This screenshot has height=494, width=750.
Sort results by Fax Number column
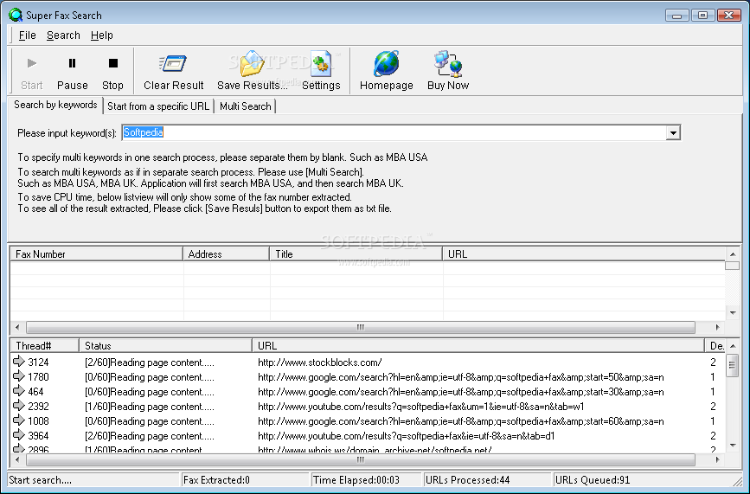point(97,254)
